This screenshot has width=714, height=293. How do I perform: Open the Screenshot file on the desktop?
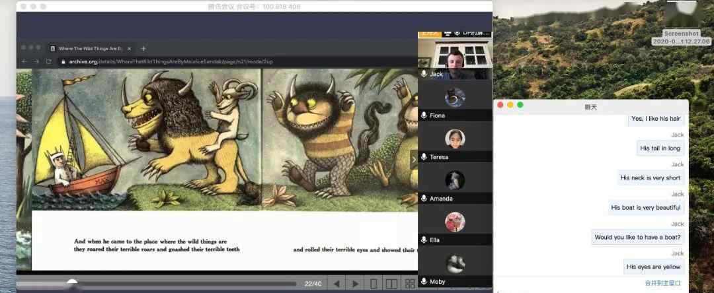[x=681, y=22]
